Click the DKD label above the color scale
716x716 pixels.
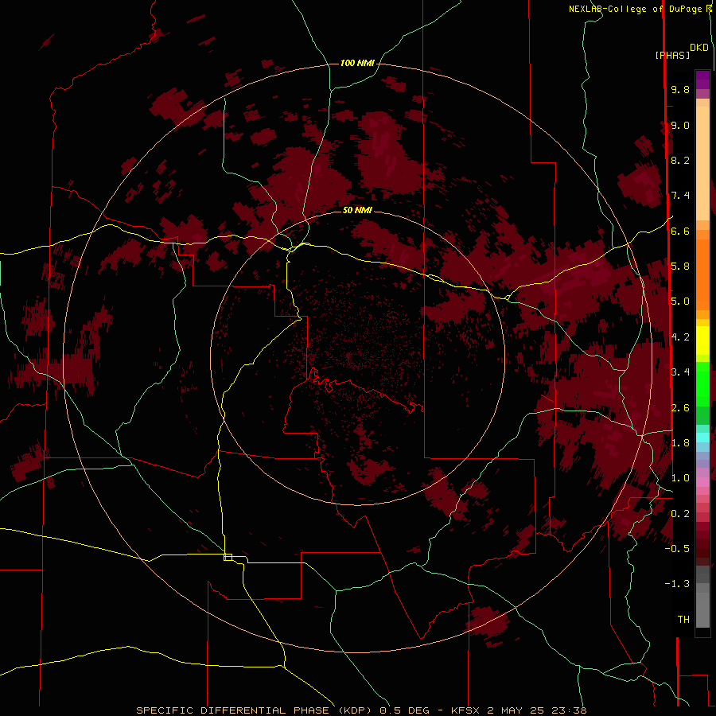point(699,48)
